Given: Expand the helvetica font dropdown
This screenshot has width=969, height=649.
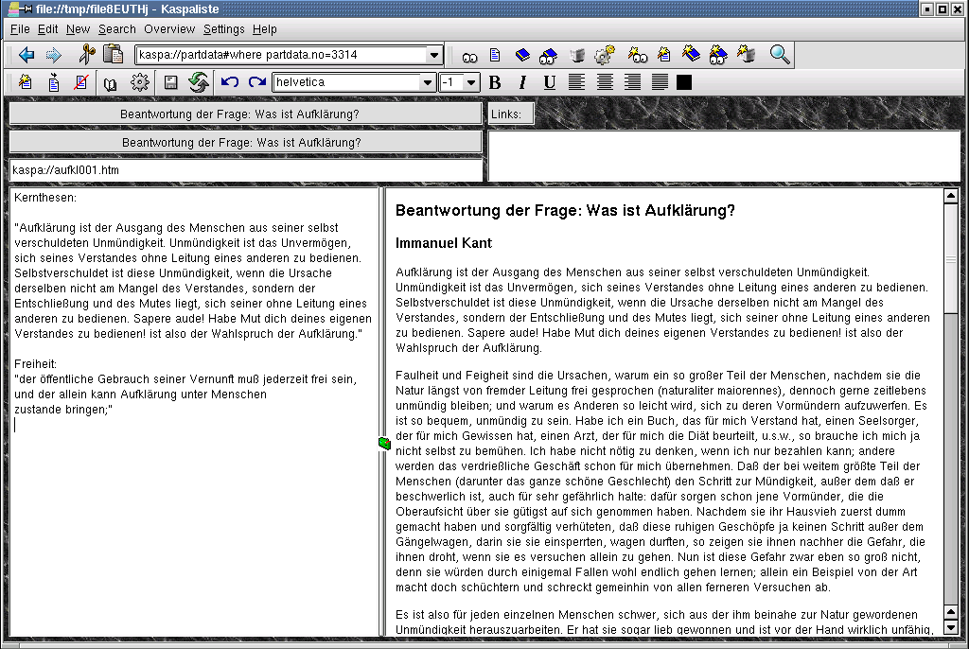Looking at the screenshot, I should pos(427,82).
